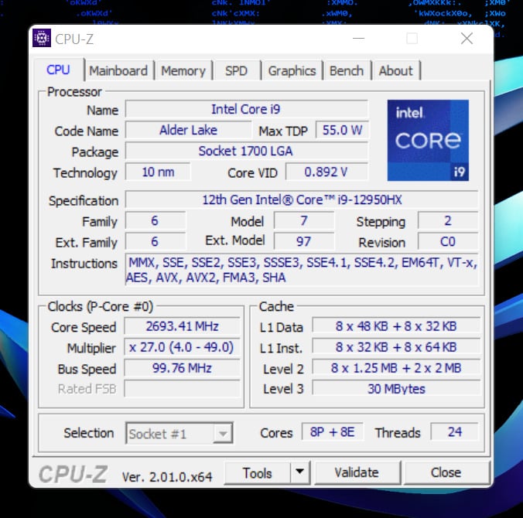Click the Package value 'Socket 1700 LGA'
This screenshot has width=523, height=518.
pyautogui.click(x=247, y=151)
